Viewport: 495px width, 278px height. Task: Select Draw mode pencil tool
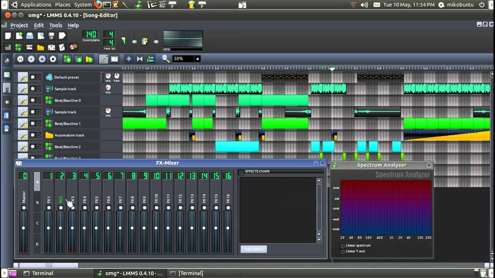pyautogui.click(x=104, y=59)
